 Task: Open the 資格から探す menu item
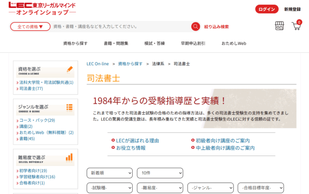(75, 44)
